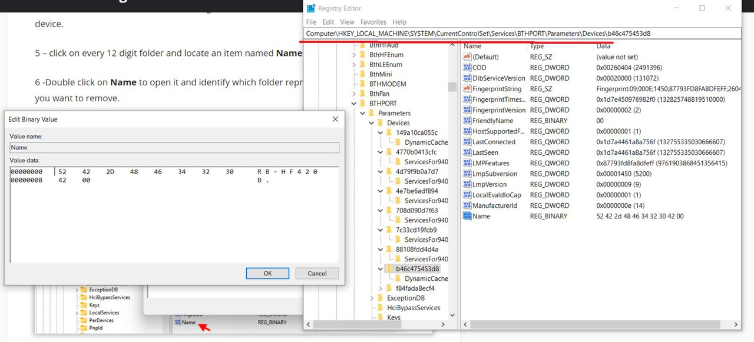Click the Name binary value icon in Registry Editor
The image size is (754, 342).
pyautogui.click(x=468, y=216)
